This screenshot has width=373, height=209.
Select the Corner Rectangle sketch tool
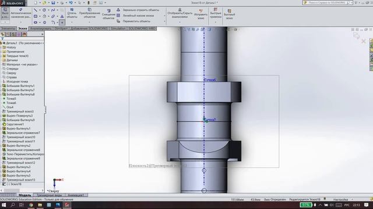pyautogui.click(x=36, y=16)
